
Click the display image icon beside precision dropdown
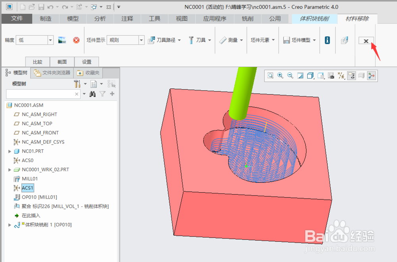tap(62, 40)
